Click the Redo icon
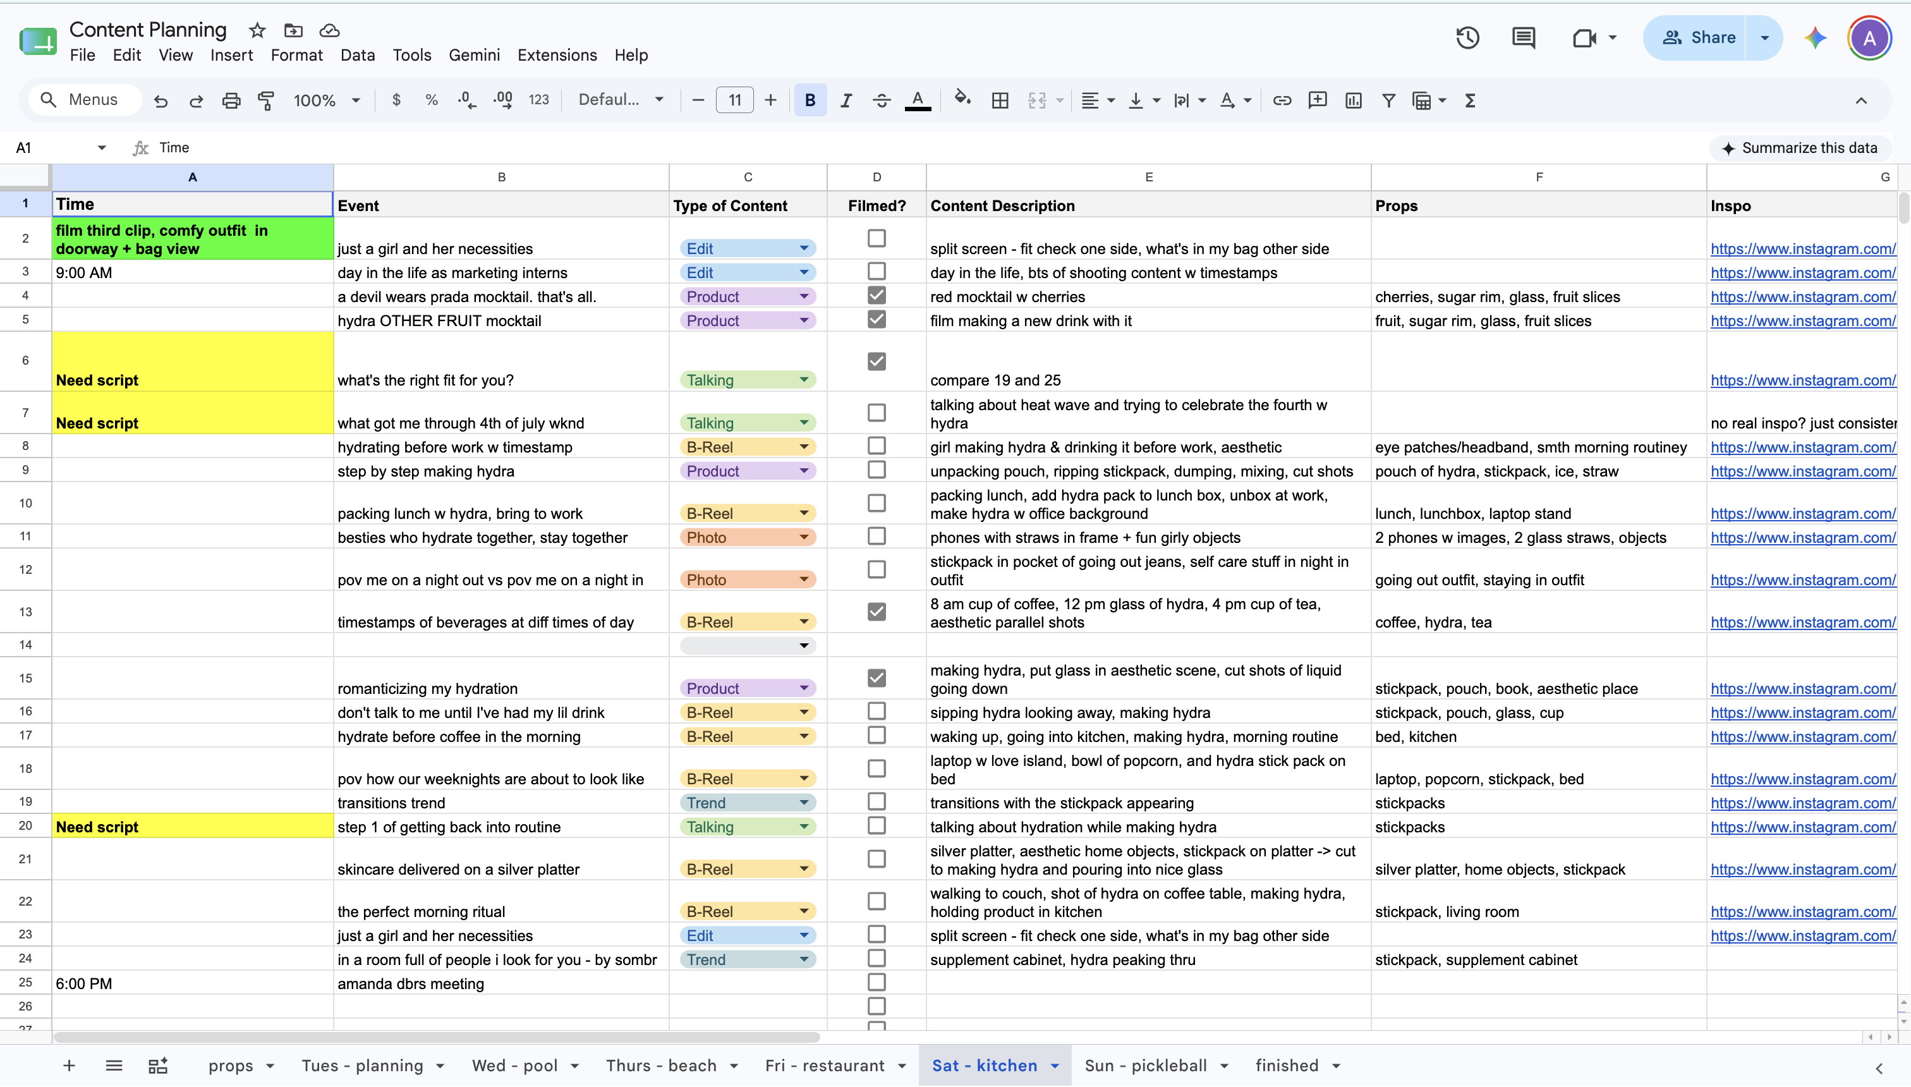The image size is (1911, 1087). pyautogui.click(x=197, y=100)
